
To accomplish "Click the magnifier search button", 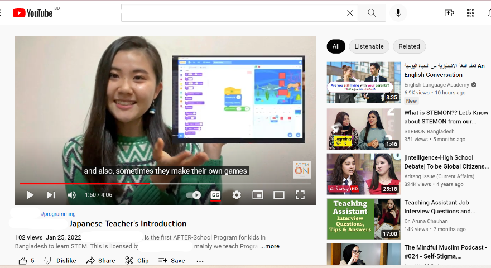I will pyautogui.click(x=372, y=13).
